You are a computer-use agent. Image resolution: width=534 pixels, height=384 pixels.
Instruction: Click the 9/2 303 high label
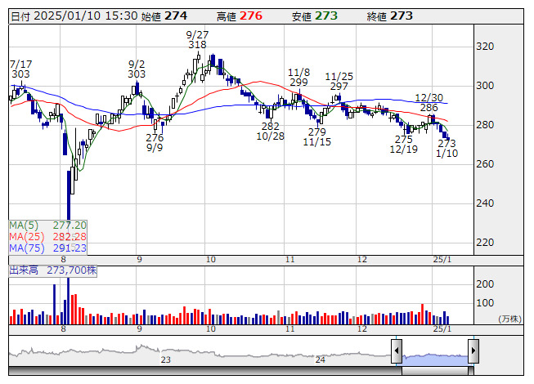click(137, 69)
